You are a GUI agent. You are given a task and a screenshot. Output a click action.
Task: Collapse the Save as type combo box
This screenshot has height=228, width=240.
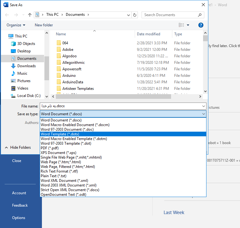click(203, 114)
